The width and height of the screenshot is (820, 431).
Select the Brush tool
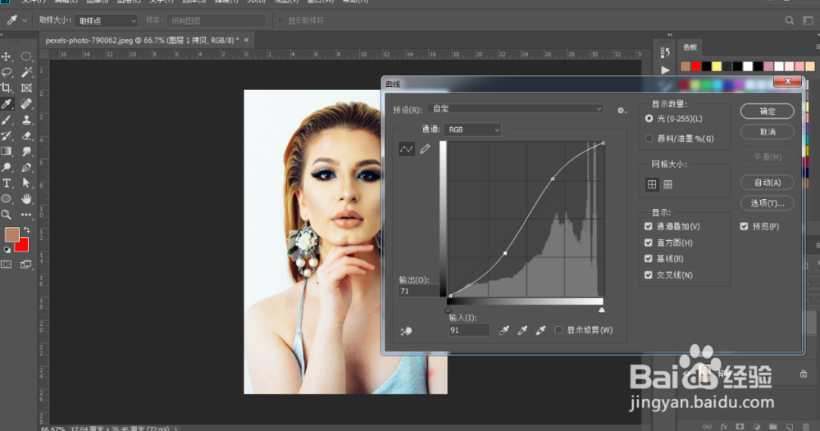7,120
